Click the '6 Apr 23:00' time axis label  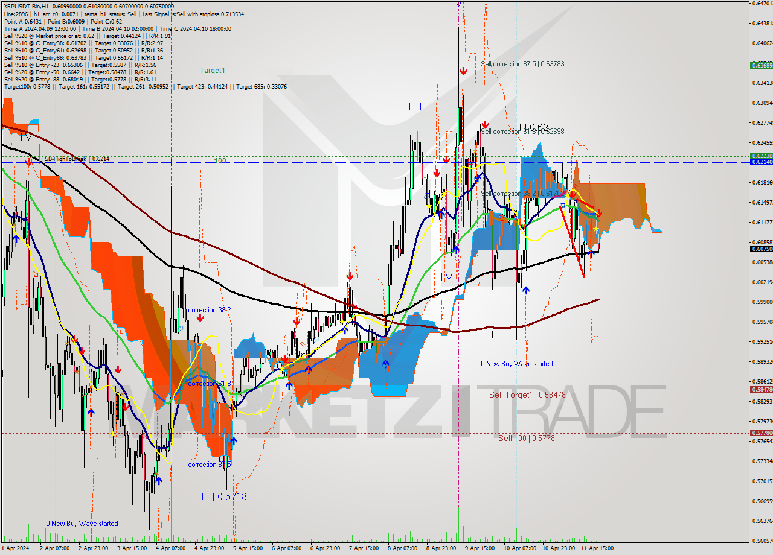click(x=325, y=548)
